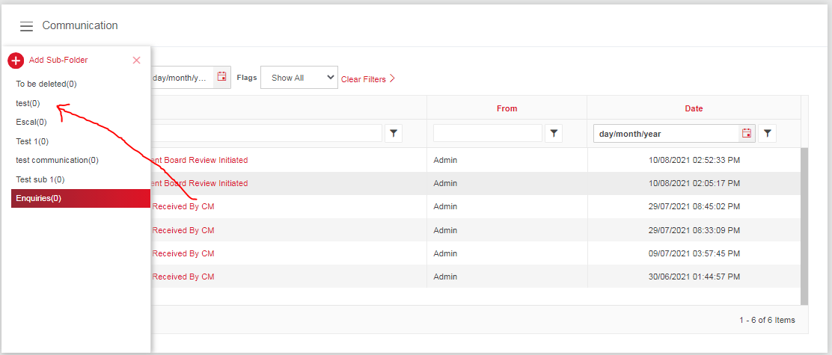
Task: Close the sub-folder panel with X
Action: coord(136,61)
